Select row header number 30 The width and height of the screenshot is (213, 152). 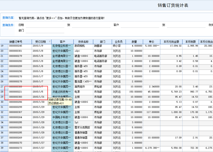click(x=4, y=102)
